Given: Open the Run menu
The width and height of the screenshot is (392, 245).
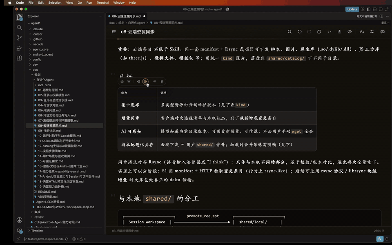Looking at the screenshot, I should pos(89,2).
